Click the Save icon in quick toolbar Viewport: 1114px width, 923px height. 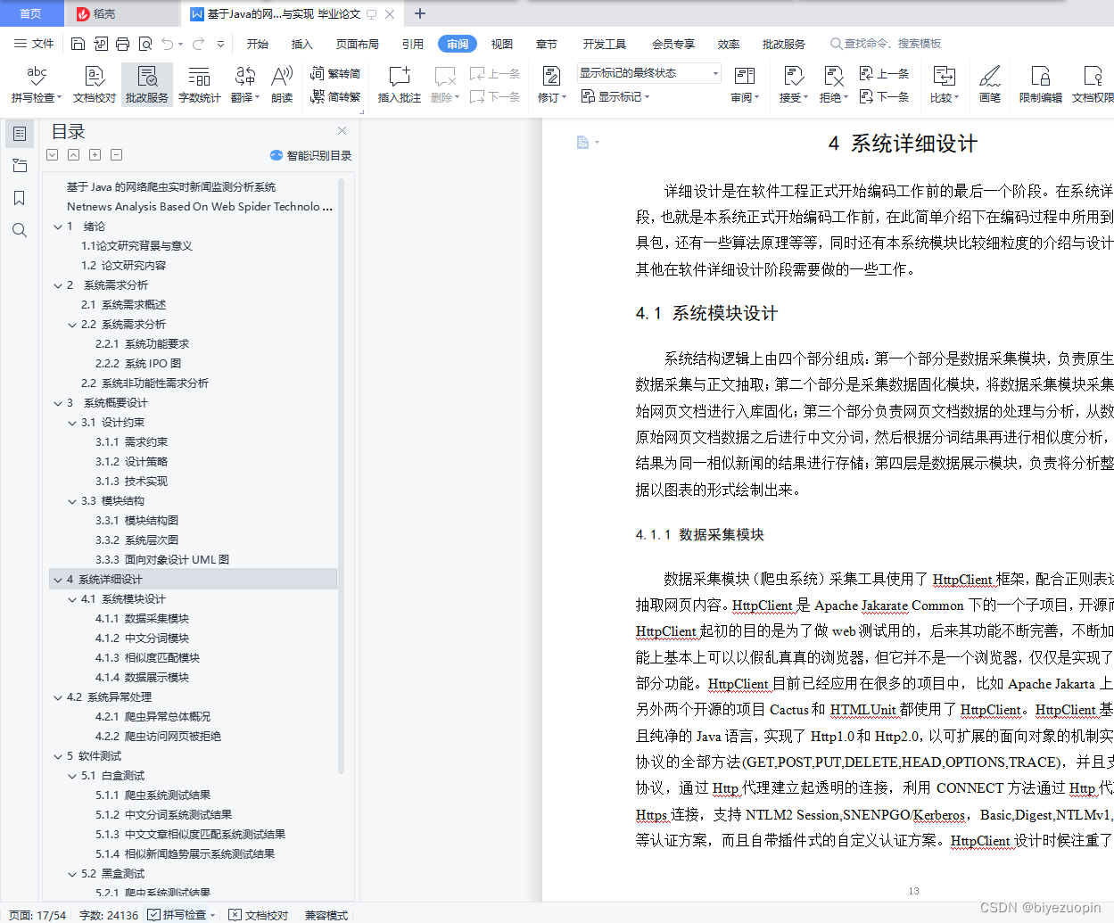(x=78, y=44)
